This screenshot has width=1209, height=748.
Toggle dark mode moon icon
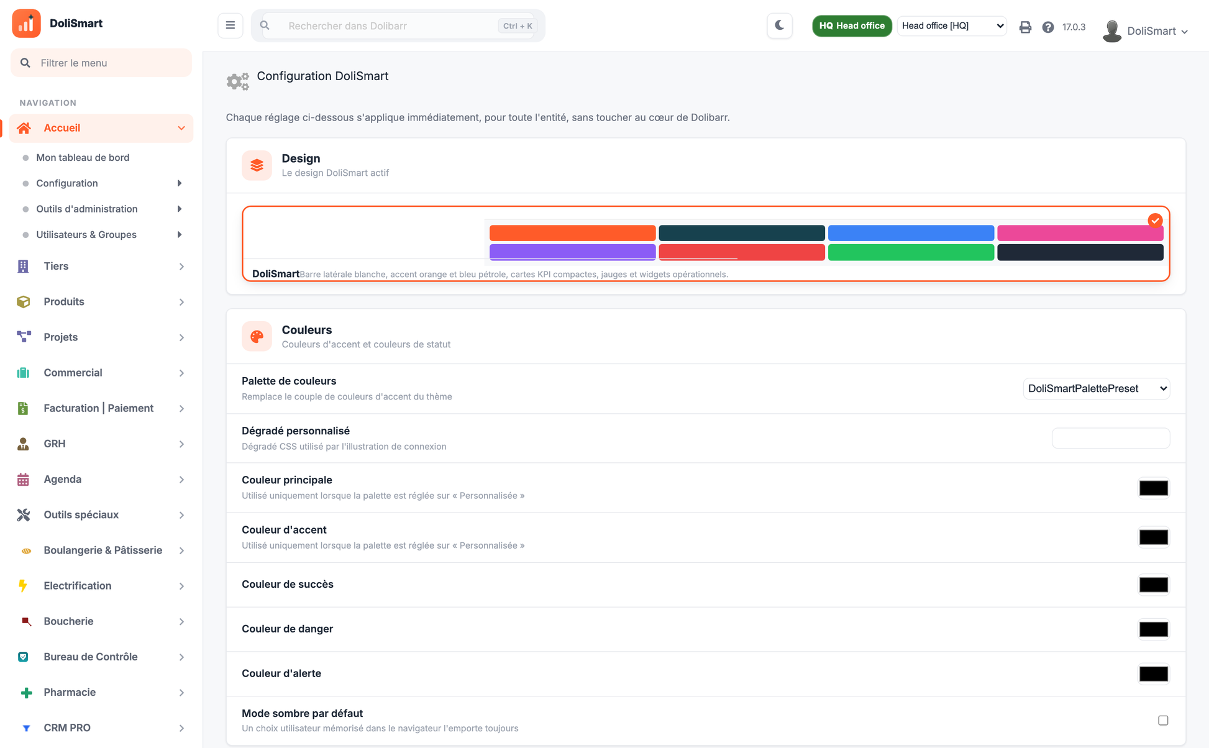coord(779,25)
